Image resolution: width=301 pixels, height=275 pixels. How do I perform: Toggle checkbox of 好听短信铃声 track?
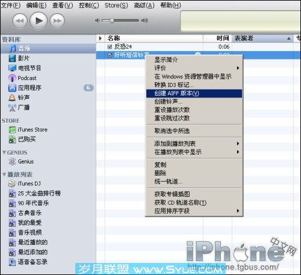click(x=110, y=55)
